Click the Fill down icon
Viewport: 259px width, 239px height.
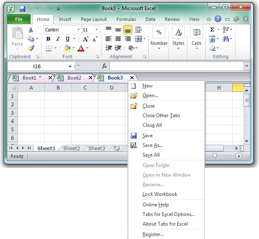212,39
